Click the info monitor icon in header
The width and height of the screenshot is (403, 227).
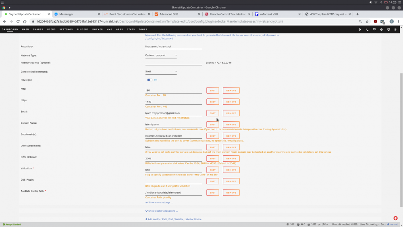pos(388,29)
